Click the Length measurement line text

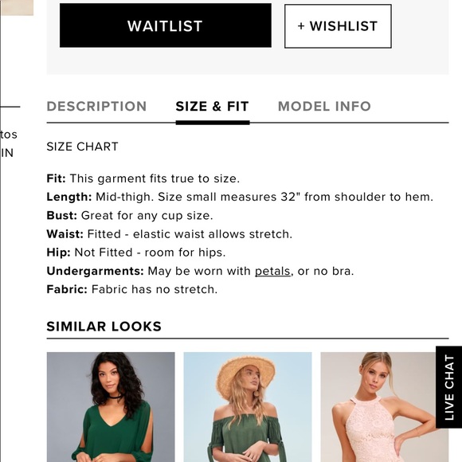coord(240,197)
